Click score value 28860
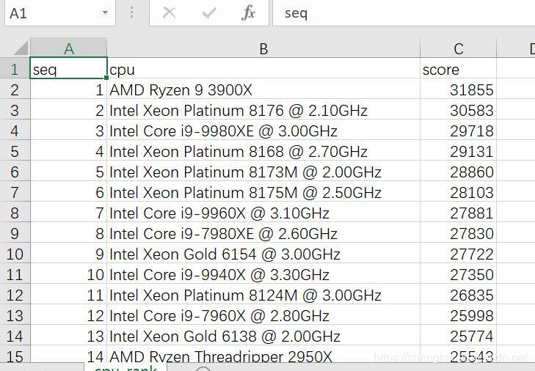The image size is (535, 371). click(458, 171)
